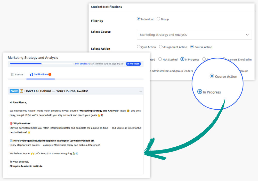Viewport: 258px width, 181px height.
Task: Choose the Assignment Action radio button
Action: pyautogui.click(x=161, y=47)
